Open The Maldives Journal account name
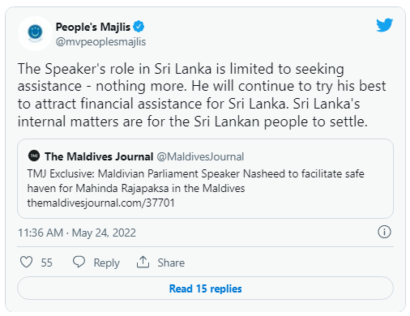This screenshot has height=316, width=410. (99, 156)
